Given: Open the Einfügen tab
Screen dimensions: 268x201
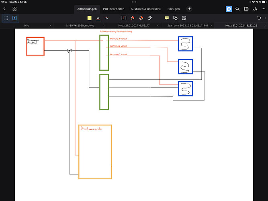Looking at the screenshot, I should [x=174, y=8].
